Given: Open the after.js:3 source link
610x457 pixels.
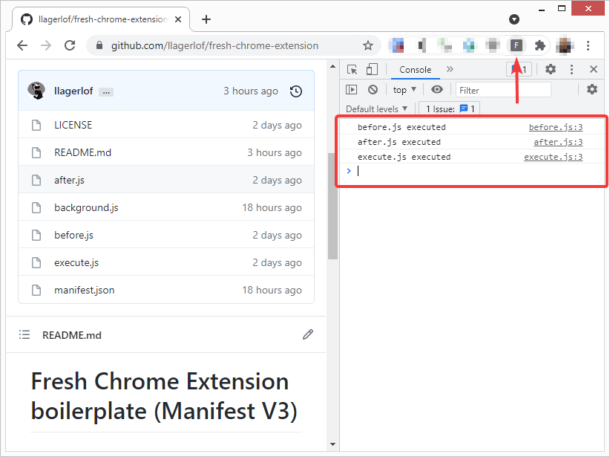Looking at the screenshot, I should 558,142.
